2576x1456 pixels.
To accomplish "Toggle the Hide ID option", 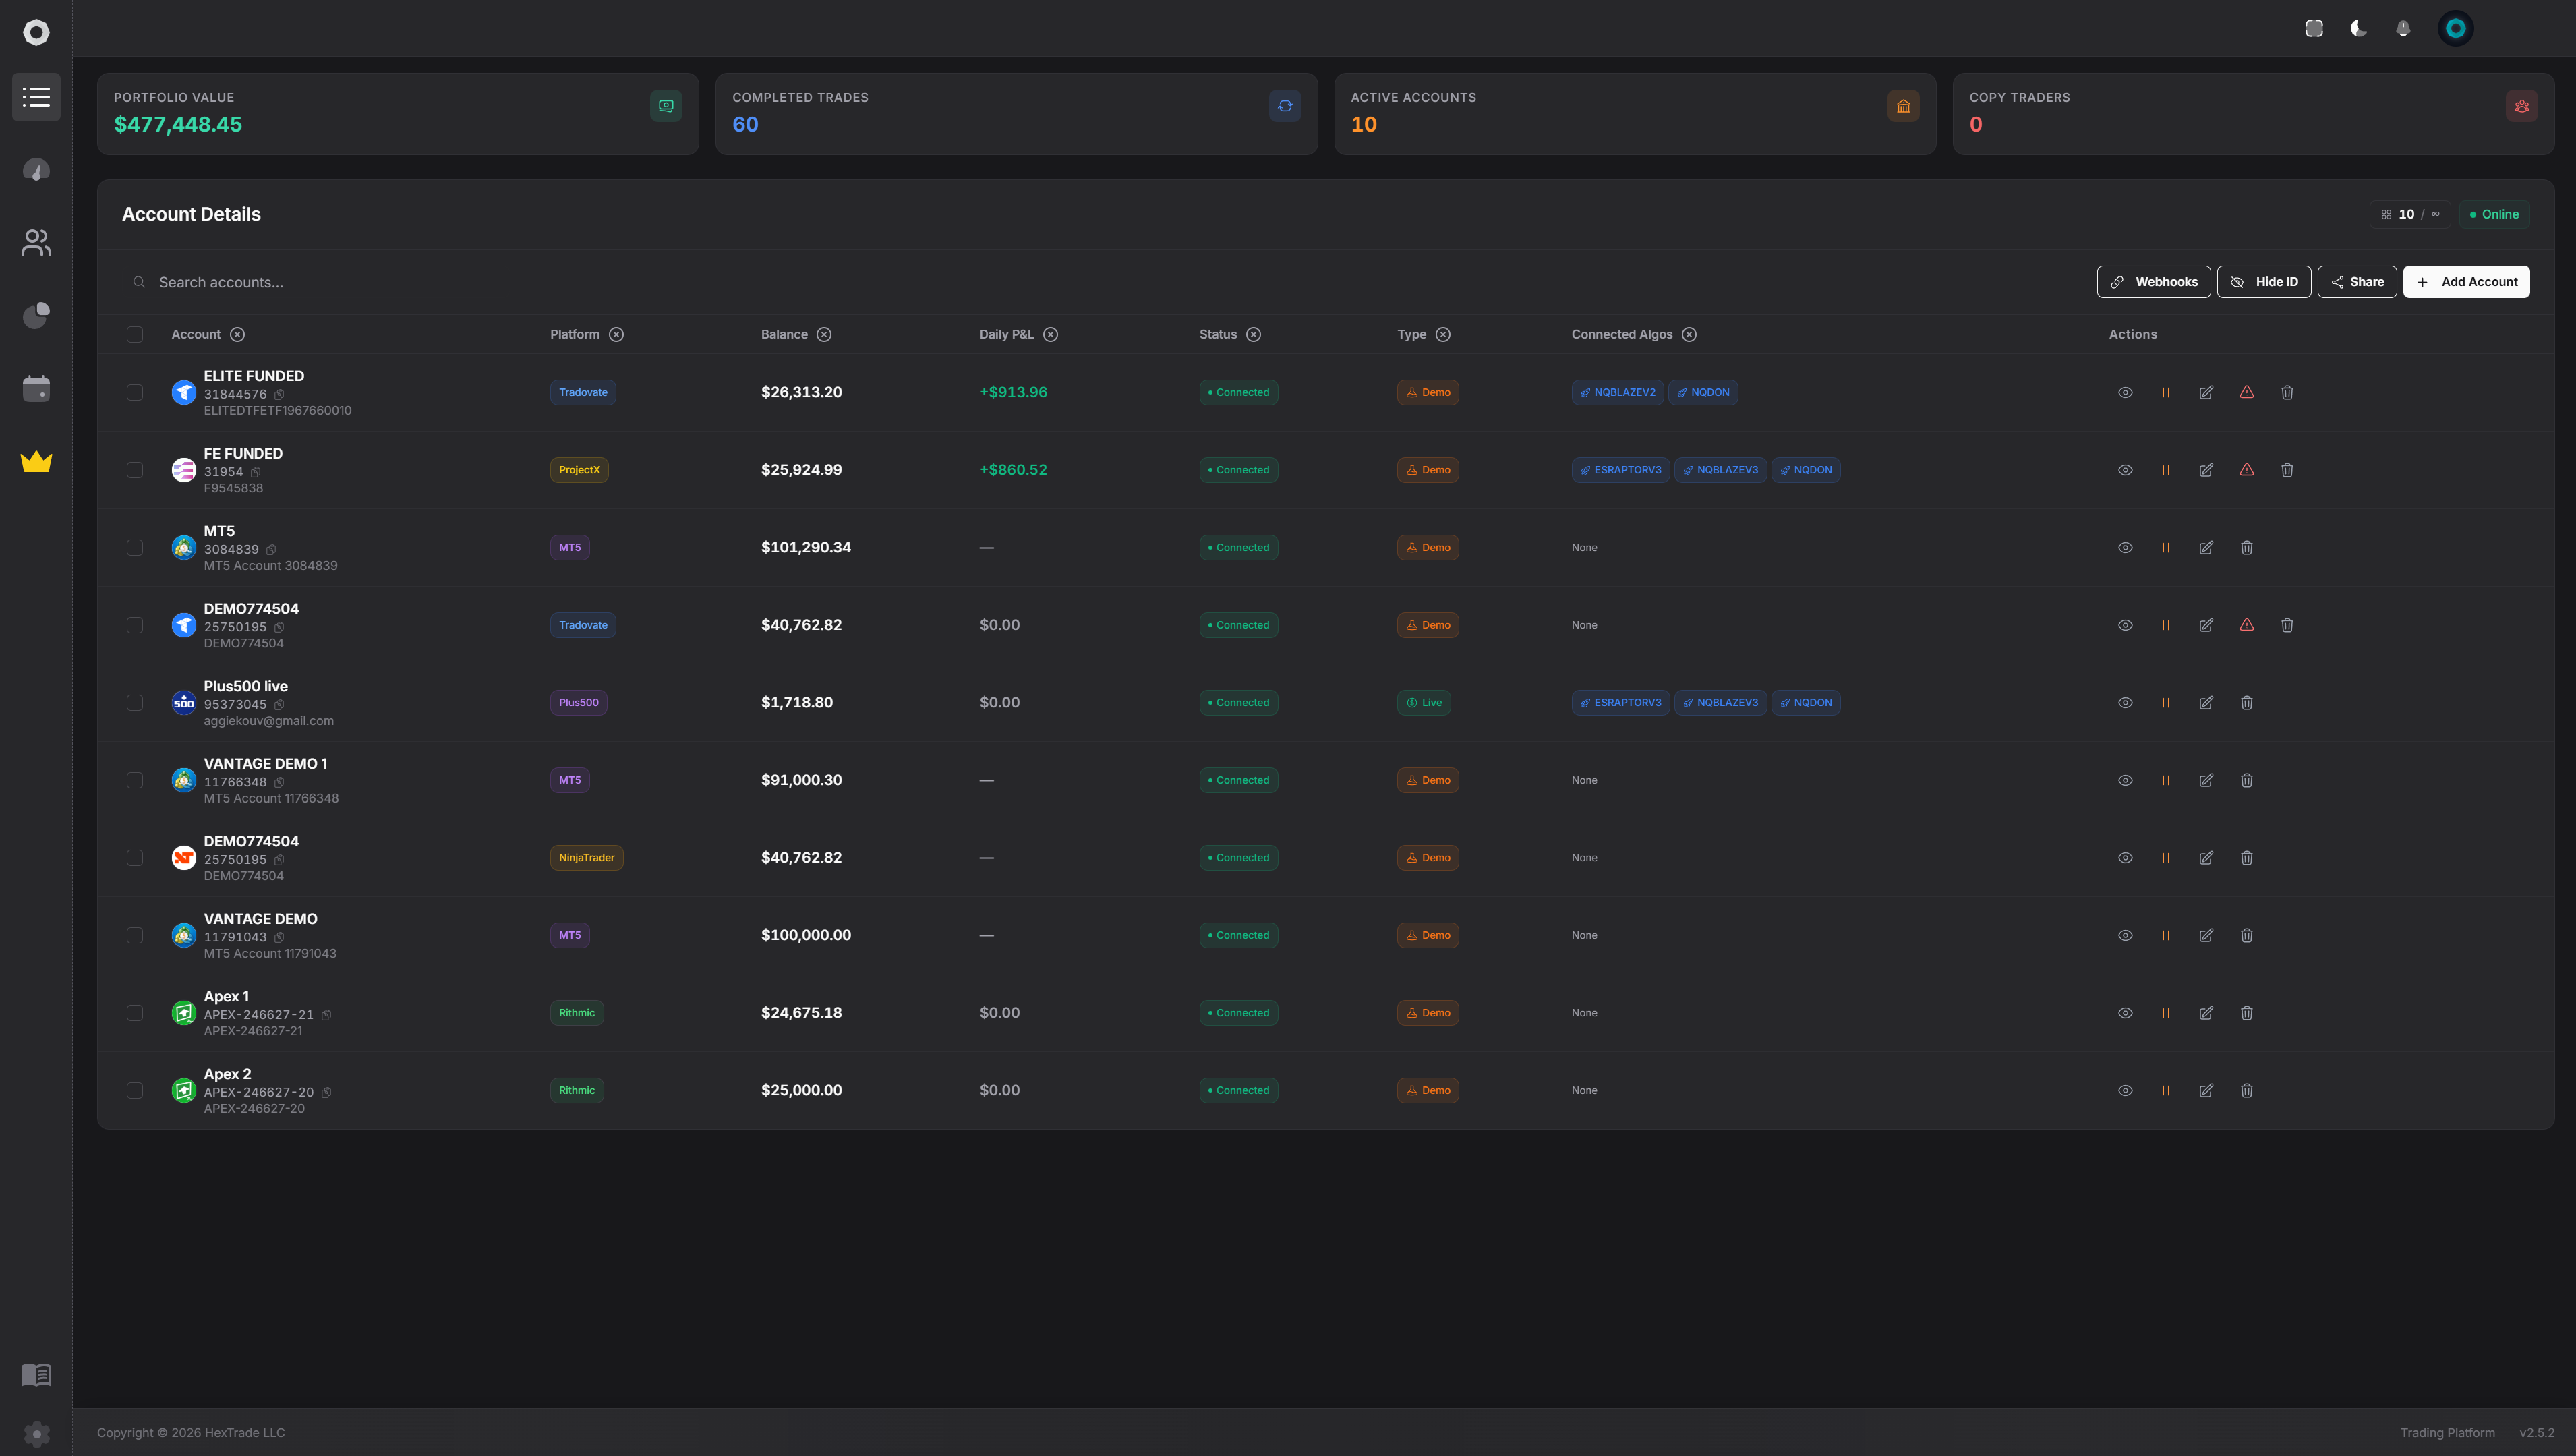I will (2264, 281).
